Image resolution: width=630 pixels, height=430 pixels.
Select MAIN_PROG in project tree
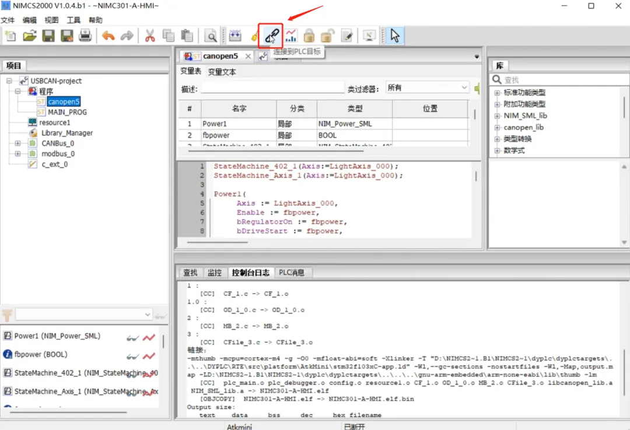[67, 112]
